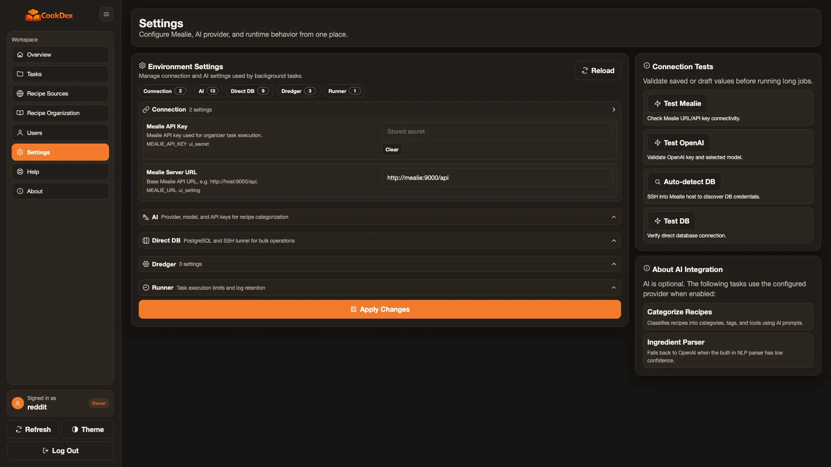Click the user avatar icon next to reddit
831x467 pixels.
[18, 403]
